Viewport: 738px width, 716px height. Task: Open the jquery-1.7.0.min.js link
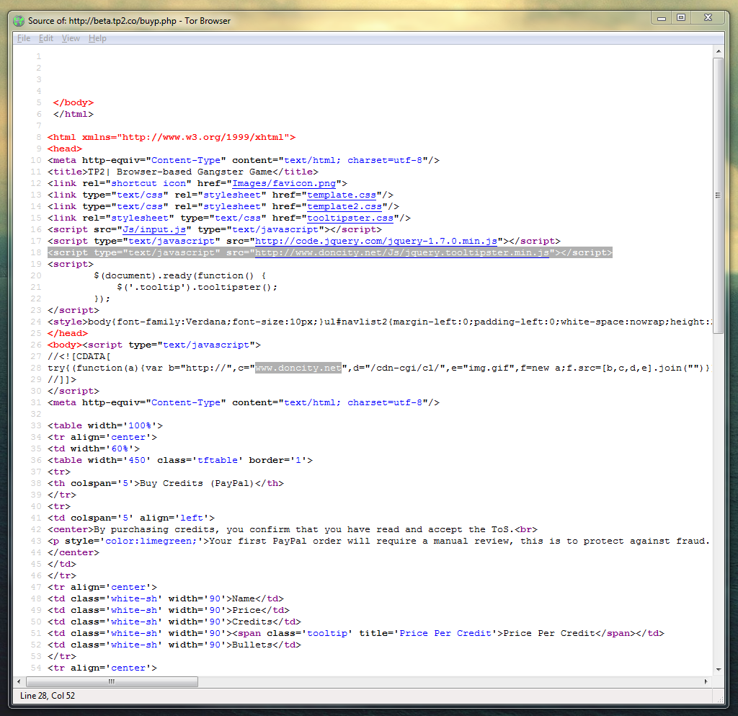(x=376, y=241)
